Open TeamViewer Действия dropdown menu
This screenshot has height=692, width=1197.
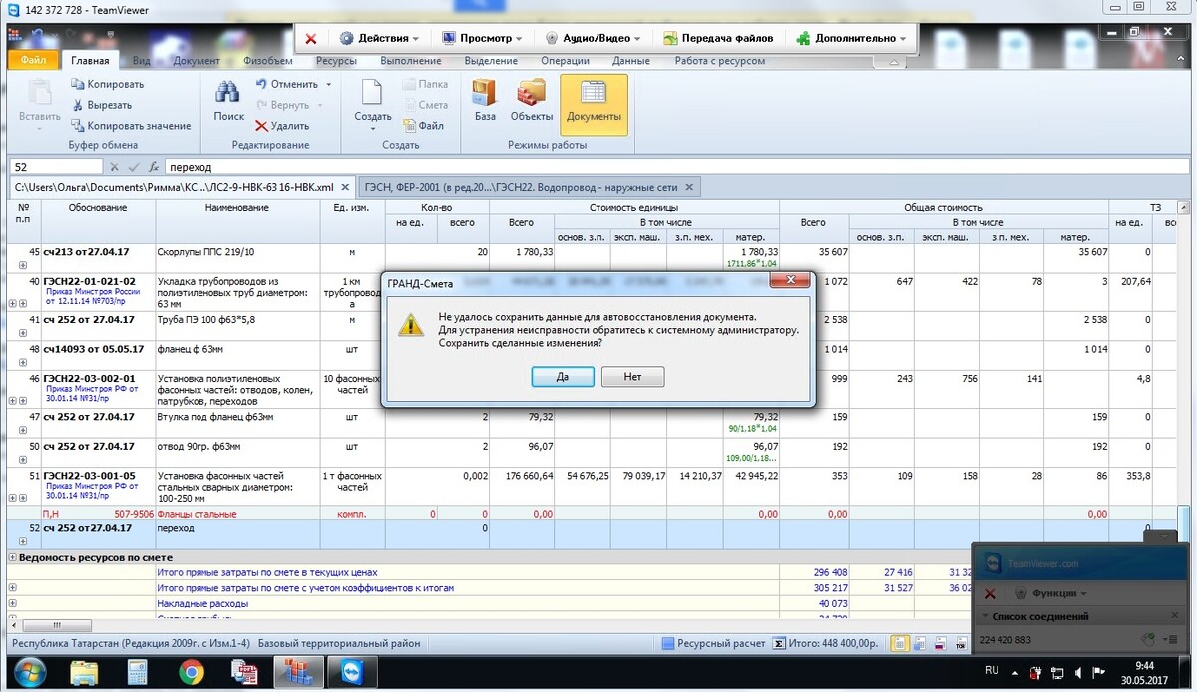tap(379, 38)
